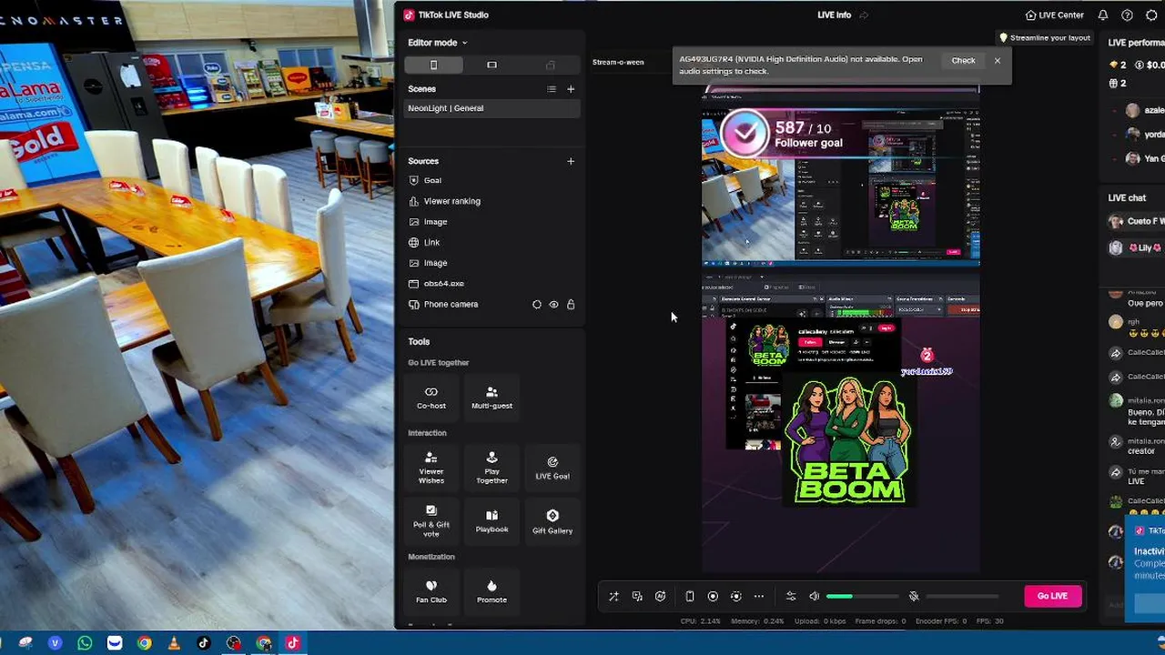The image size is (1165, 655).
Task: Open the settings gear icon
Action: click(x=1151, y=15)
